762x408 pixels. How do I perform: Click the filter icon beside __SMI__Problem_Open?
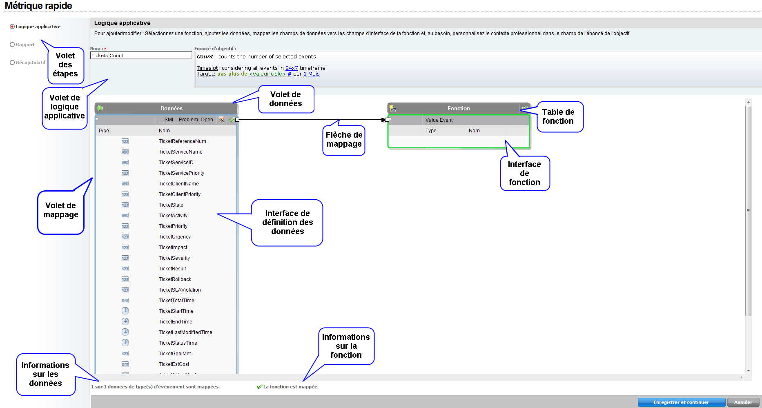(221, 120)
